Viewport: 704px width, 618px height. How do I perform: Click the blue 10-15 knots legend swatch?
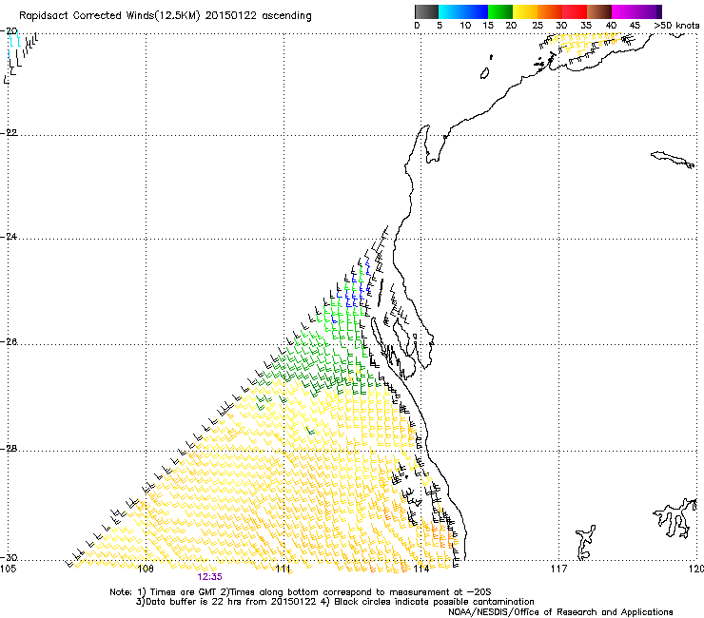[x=475, y=11]
